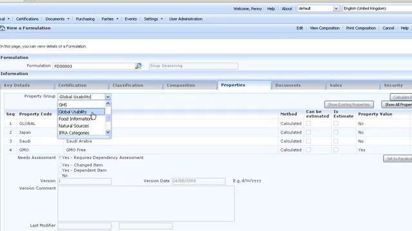Select Global Usability in the dropdown list
Viewport: 412px width, 231px height.
coord(82,112)
